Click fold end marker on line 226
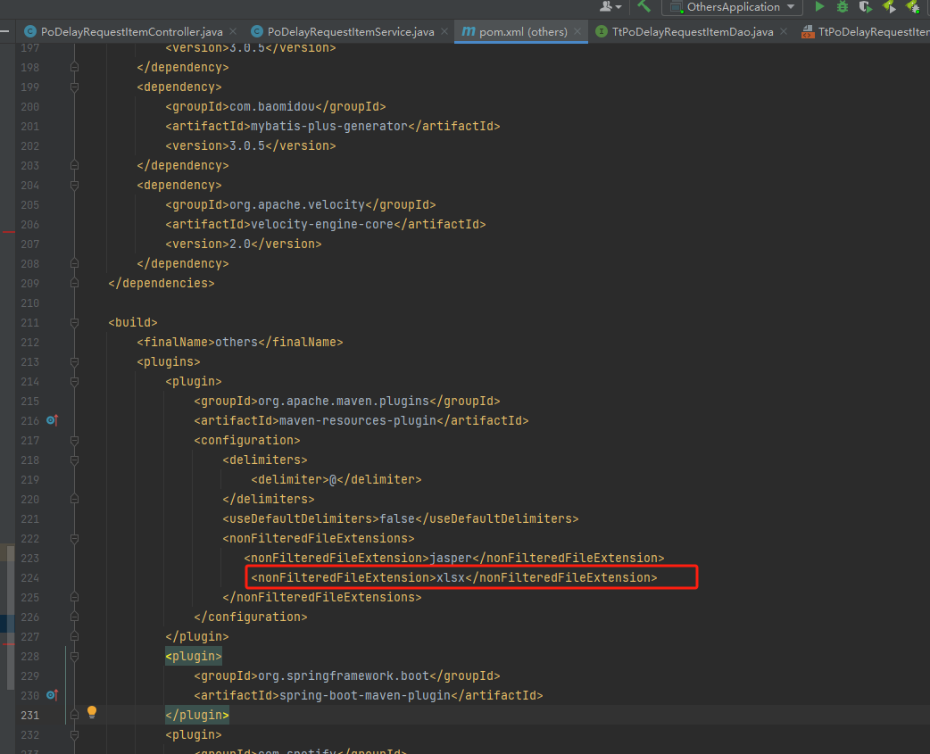Screen dimensions: 930x754 [x=74, y=617]
